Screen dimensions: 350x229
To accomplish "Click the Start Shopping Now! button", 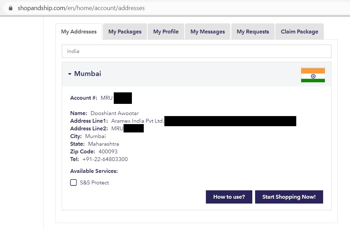I will point(289,197).
